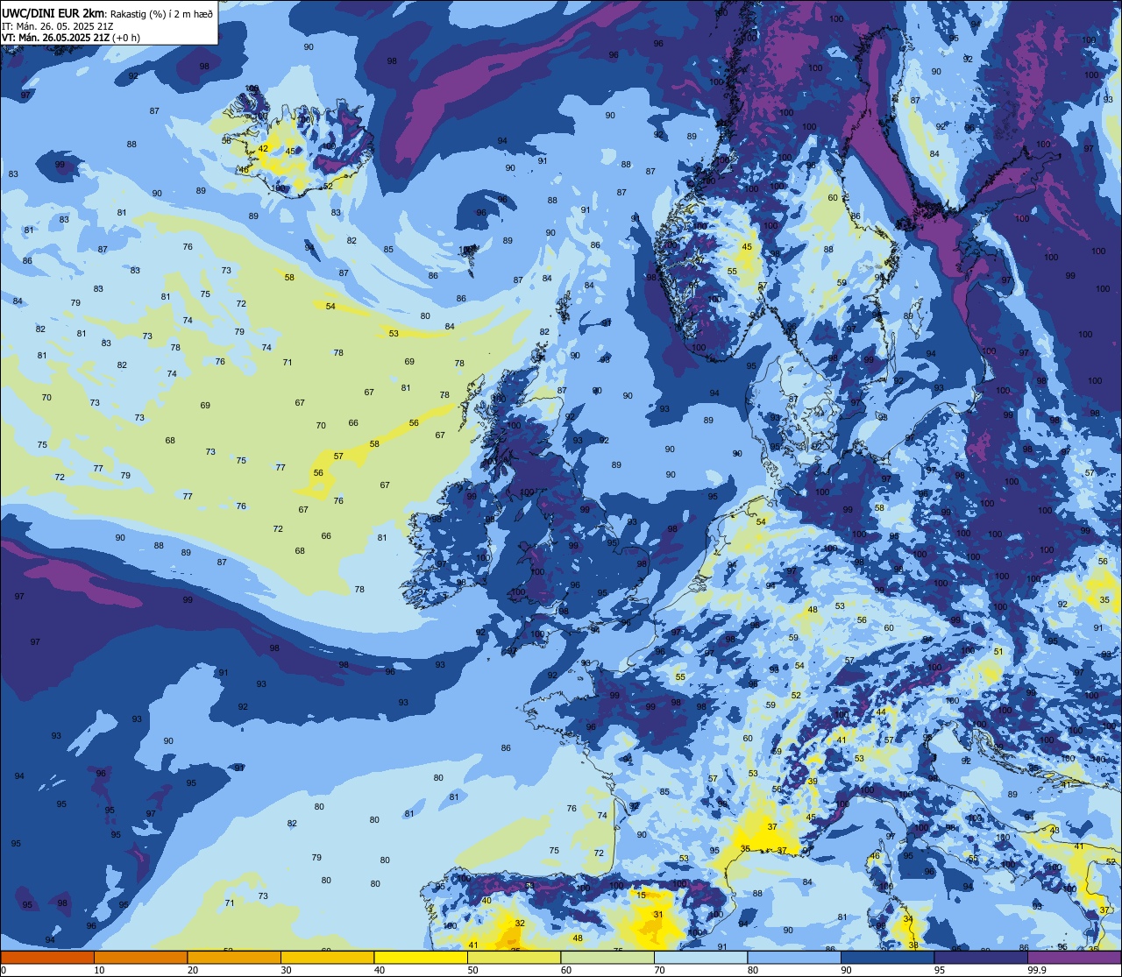Select the 20–30 legend color swatch
Screen dimensions: 1122x977
click(234, 958)
